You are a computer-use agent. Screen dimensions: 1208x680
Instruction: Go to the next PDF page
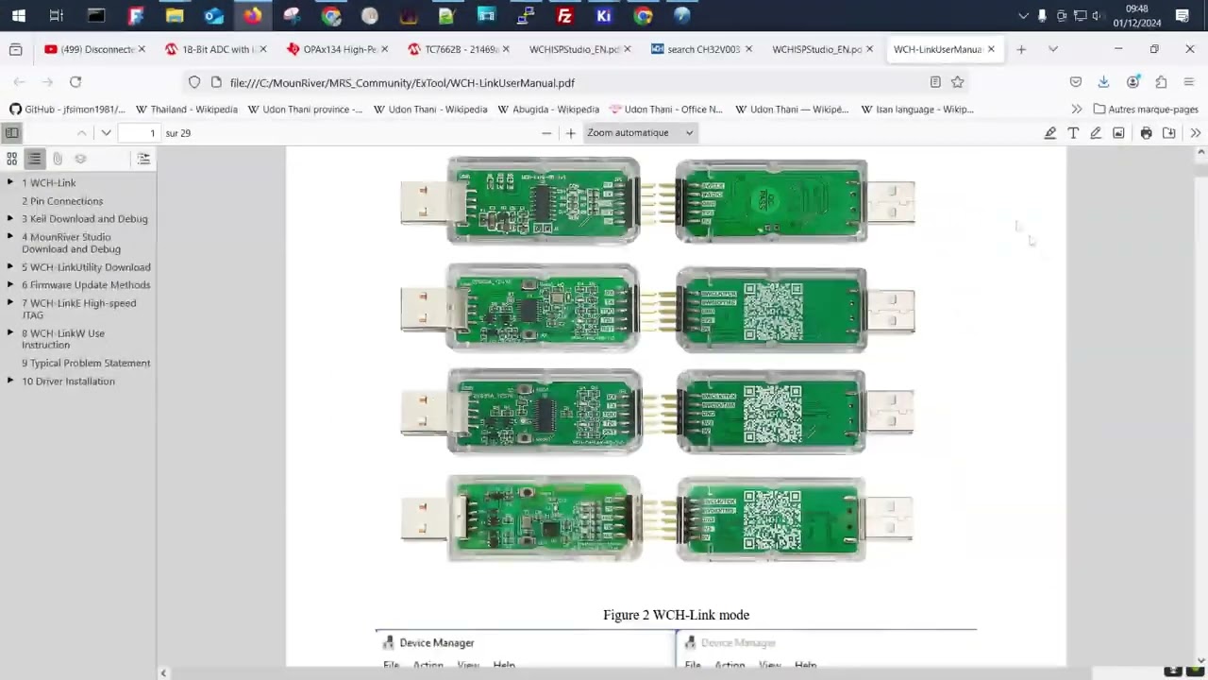pos(106,133)
